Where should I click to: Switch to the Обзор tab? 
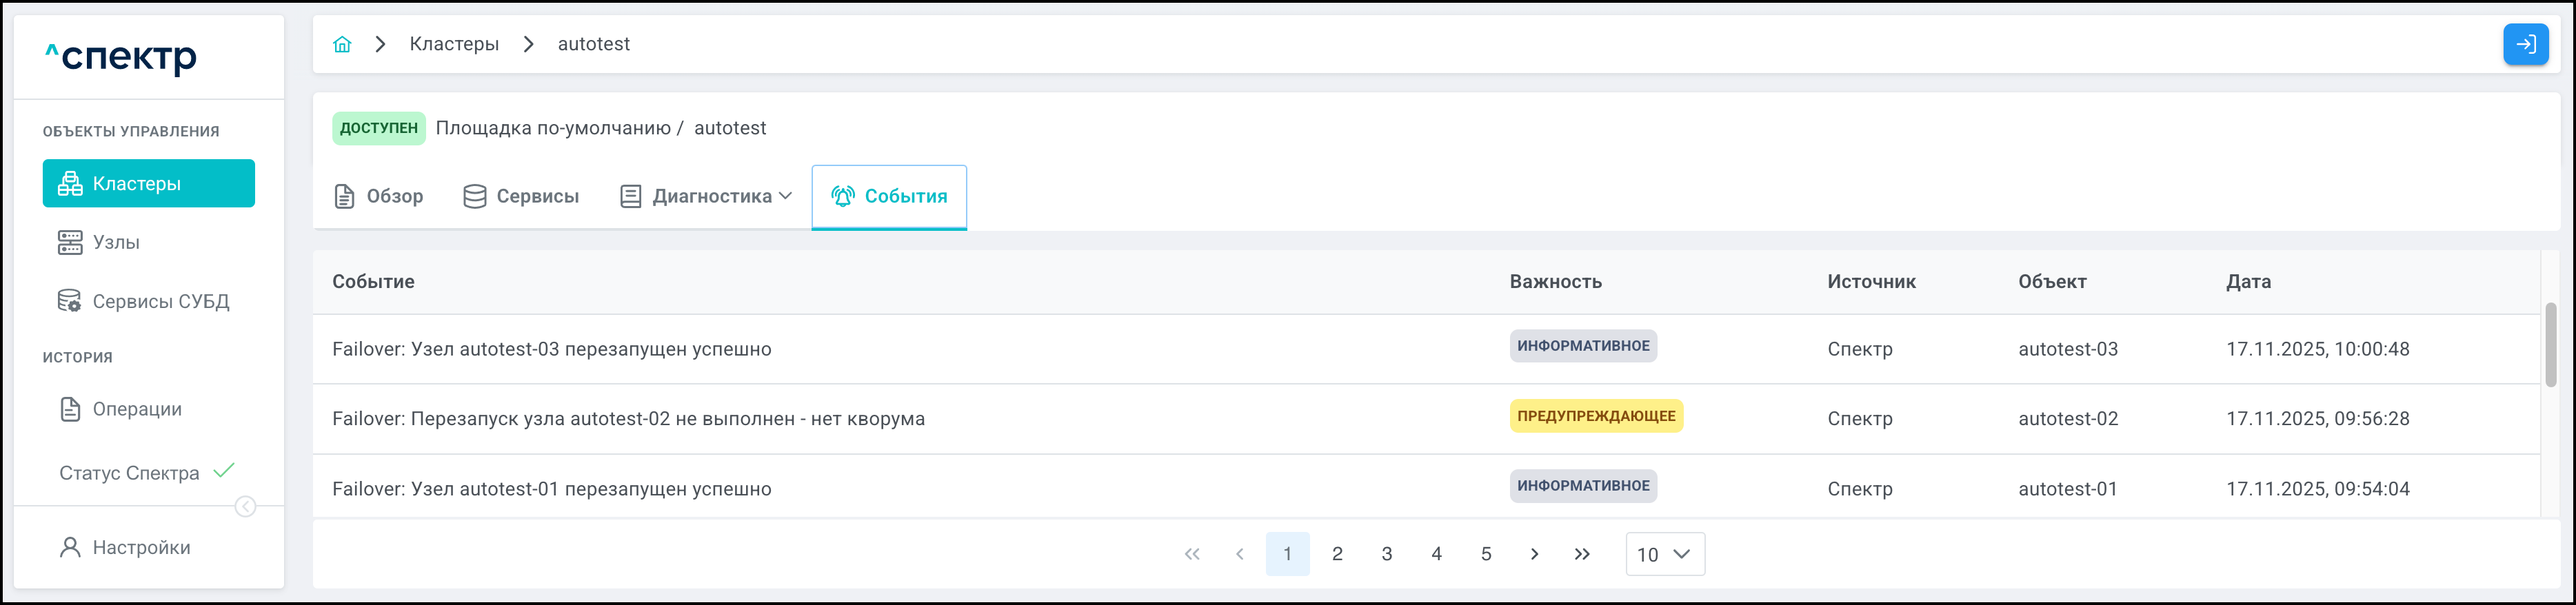(379, 196)
